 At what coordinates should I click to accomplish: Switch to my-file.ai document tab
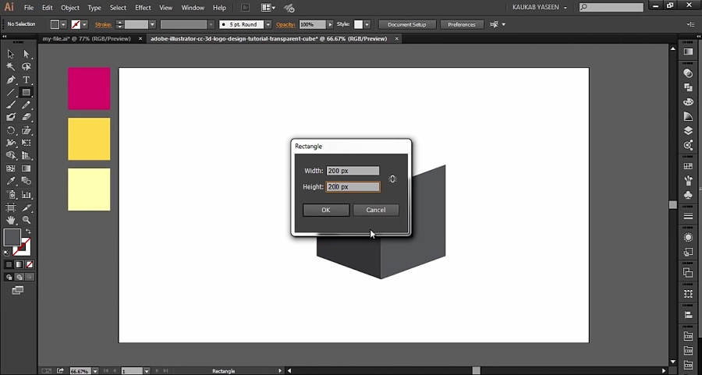click(x=87, y=39)
